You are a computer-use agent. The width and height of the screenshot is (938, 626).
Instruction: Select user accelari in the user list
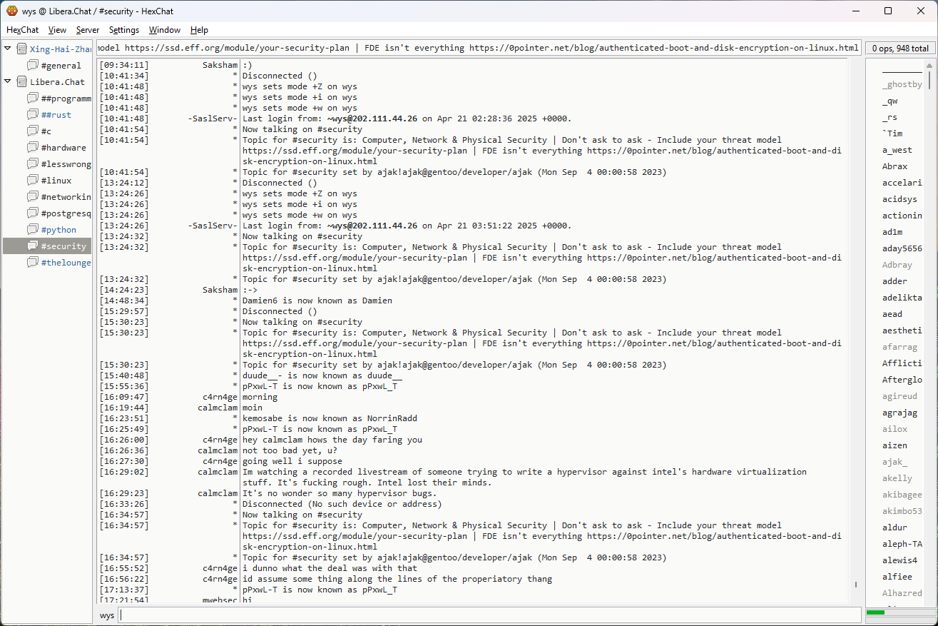point(902,183)
